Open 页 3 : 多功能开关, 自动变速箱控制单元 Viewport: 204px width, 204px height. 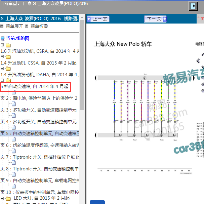[38, 110]
